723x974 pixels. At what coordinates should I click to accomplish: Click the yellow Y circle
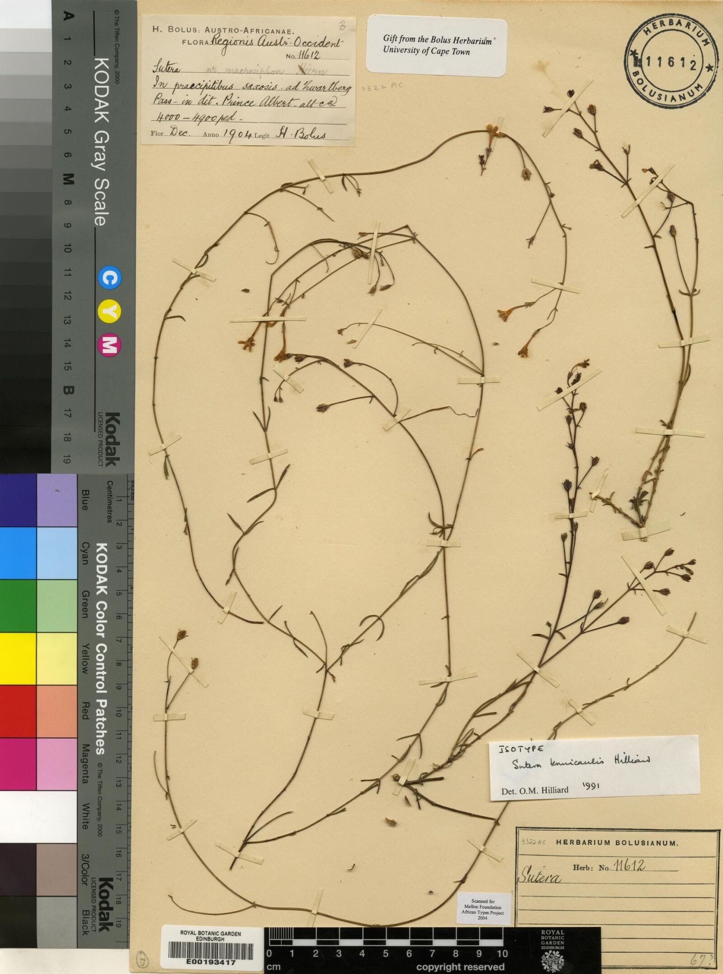click(x=109, y=312)
